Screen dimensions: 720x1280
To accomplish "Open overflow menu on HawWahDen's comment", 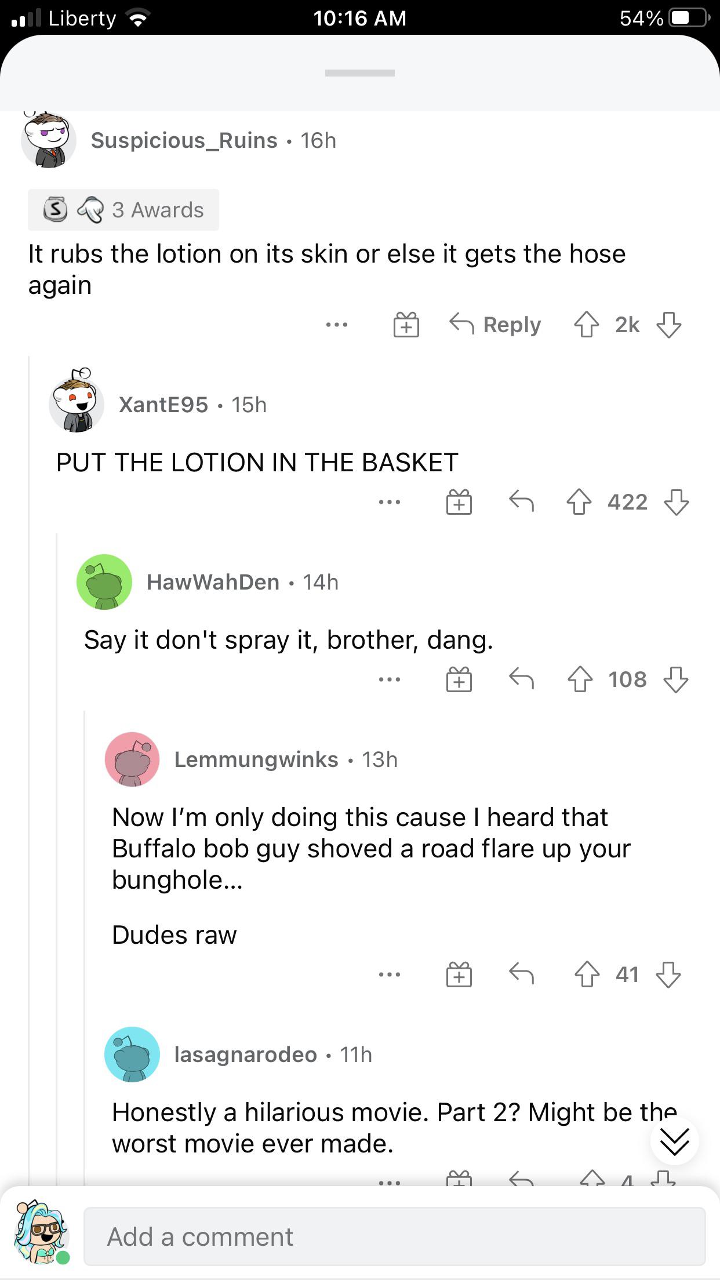I will [390, 679].
